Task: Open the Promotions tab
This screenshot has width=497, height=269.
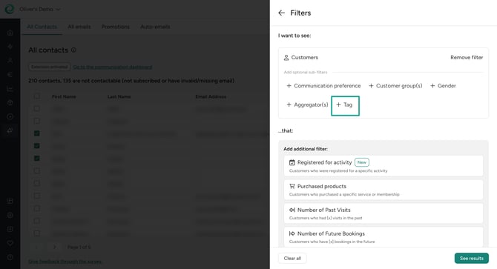Action: (x=116, y=27)
